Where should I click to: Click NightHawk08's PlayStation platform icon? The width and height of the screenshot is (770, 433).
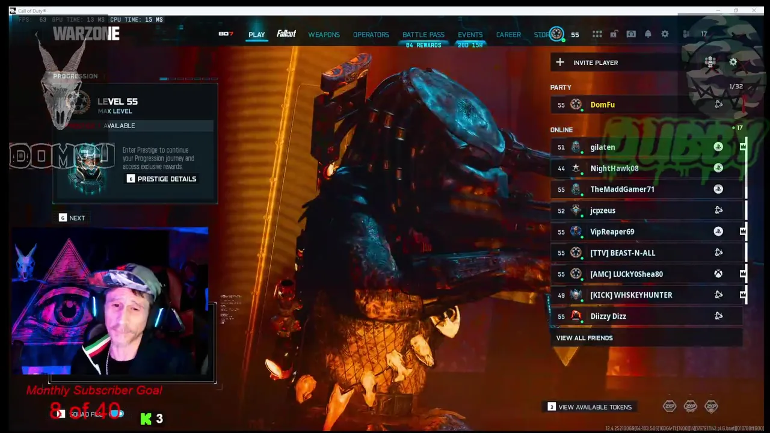[718, 168]
